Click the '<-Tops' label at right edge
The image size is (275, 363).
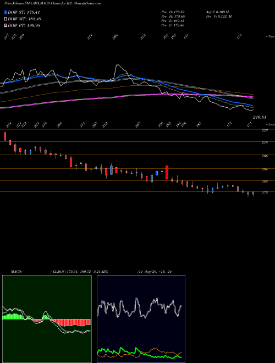pos(270,37)
